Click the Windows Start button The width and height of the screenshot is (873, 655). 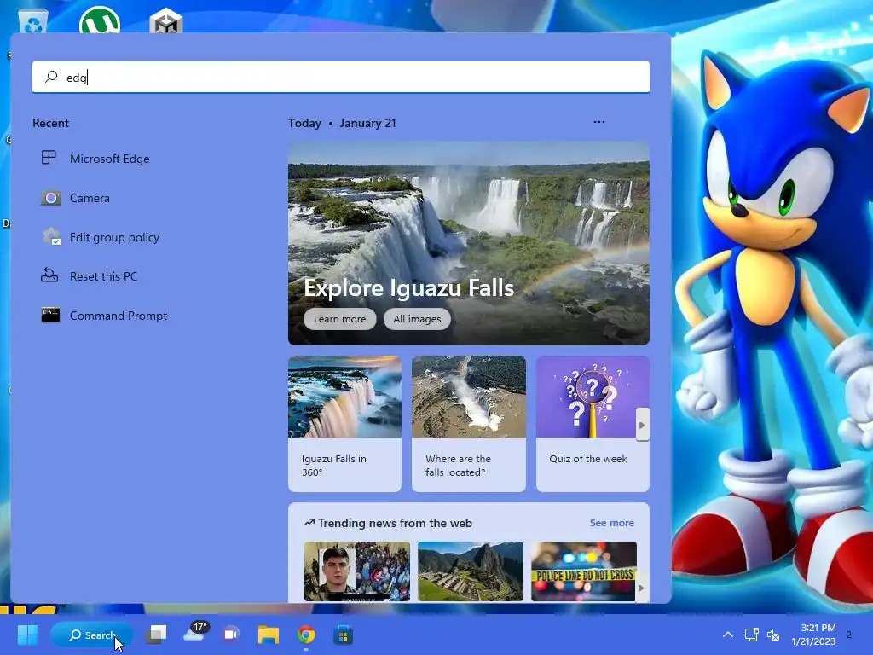coord(28,635)
